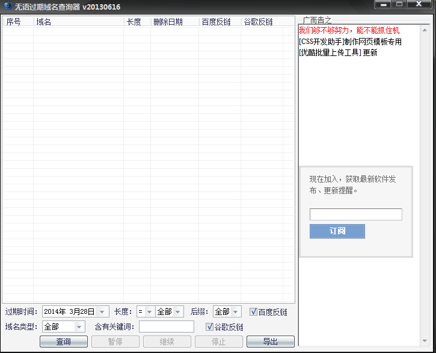Sort by the 域名 column header
Viewport: 436px width, 353px height.
[78, 22]
